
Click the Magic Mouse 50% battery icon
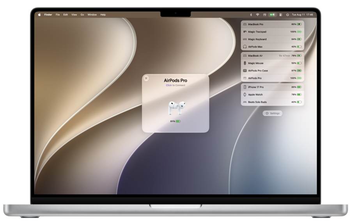pyautogui.click(x=299, y=63)
